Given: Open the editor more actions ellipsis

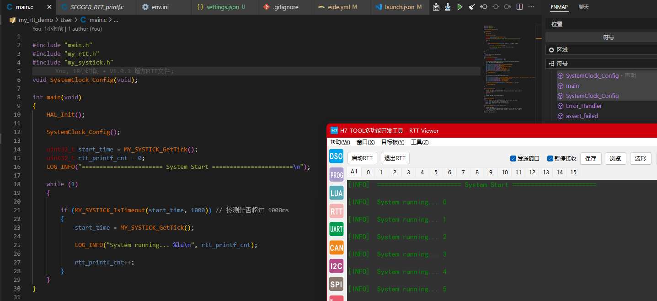Looking at the screenshot, I should [x=531, y=7].
